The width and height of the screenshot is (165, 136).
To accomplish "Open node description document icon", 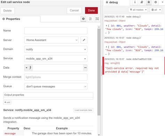I will [x=90, y=19].
